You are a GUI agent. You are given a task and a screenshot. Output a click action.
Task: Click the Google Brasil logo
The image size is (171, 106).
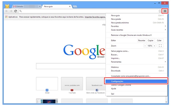click(84, 52)
